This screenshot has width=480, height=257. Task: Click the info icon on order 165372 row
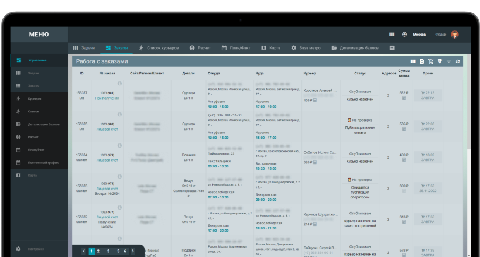coord(119,207)
